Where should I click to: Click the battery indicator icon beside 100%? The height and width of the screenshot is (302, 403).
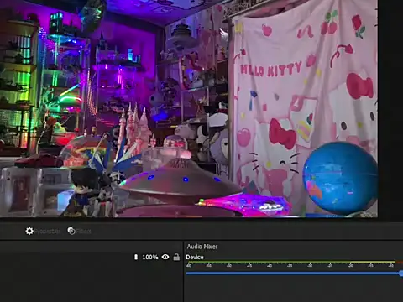(136, 257)
